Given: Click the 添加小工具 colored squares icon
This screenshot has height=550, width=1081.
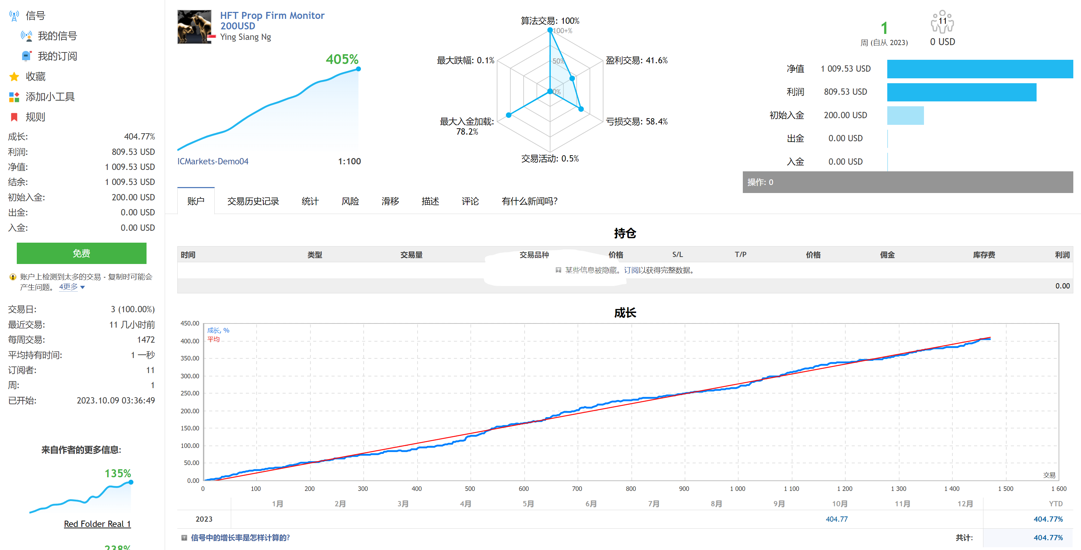Looking at the screenshot, I should coord(14,97).
